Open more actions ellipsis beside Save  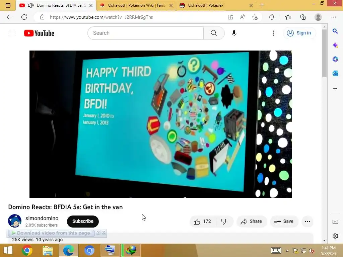coord(307,222)
